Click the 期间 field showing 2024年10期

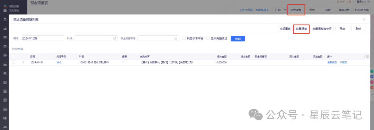[43, 38]
